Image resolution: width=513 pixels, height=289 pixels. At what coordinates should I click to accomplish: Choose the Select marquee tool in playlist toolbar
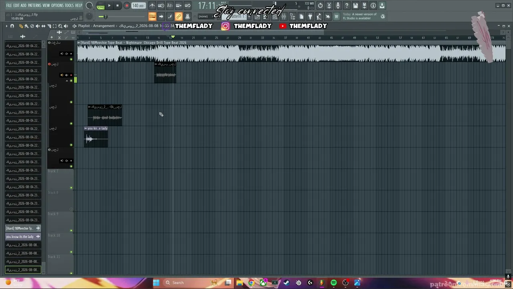click(x=55, y=26)
